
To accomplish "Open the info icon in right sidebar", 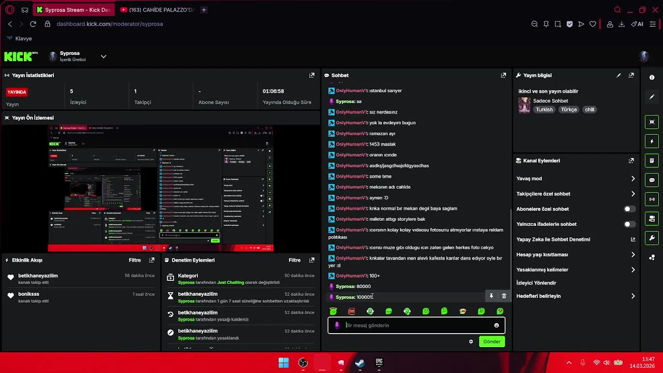I will coord(652,77).
